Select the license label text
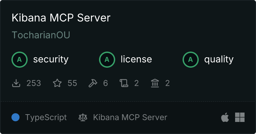The height and width of the screenshot is (134, 256). click(136, 59)
